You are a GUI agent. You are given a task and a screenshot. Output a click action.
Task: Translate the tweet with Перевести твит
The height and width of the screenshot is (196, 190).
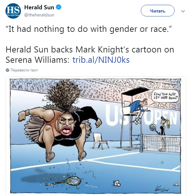24,70
